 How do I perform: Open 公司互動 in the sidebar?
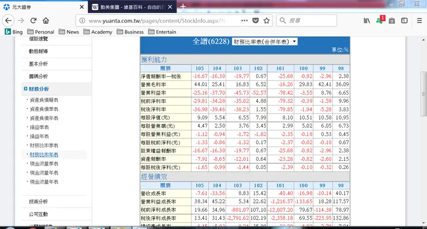pyautogui.click(x=39, y=214)
